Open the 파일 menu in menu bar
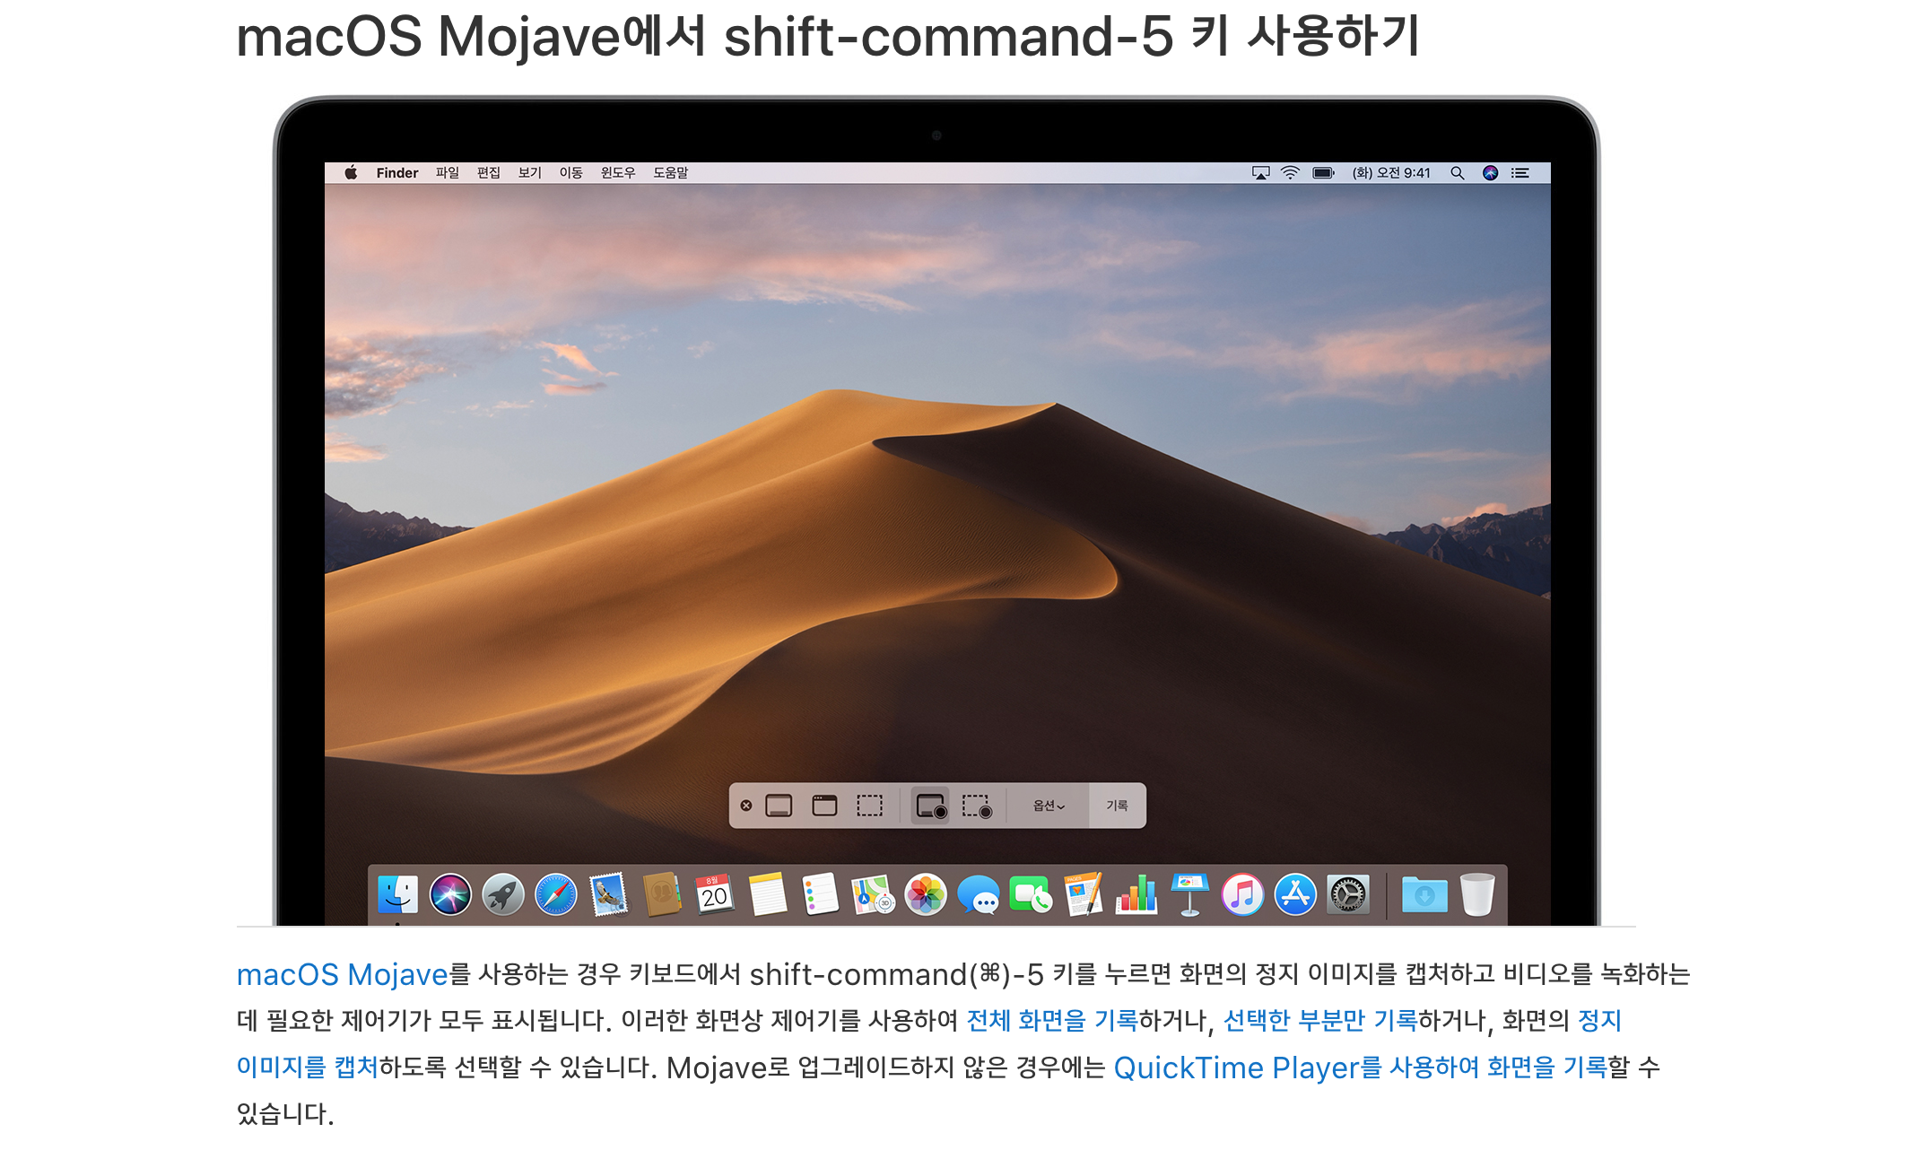Screen dimensions: 1907x1159 (x=447, y=173)
